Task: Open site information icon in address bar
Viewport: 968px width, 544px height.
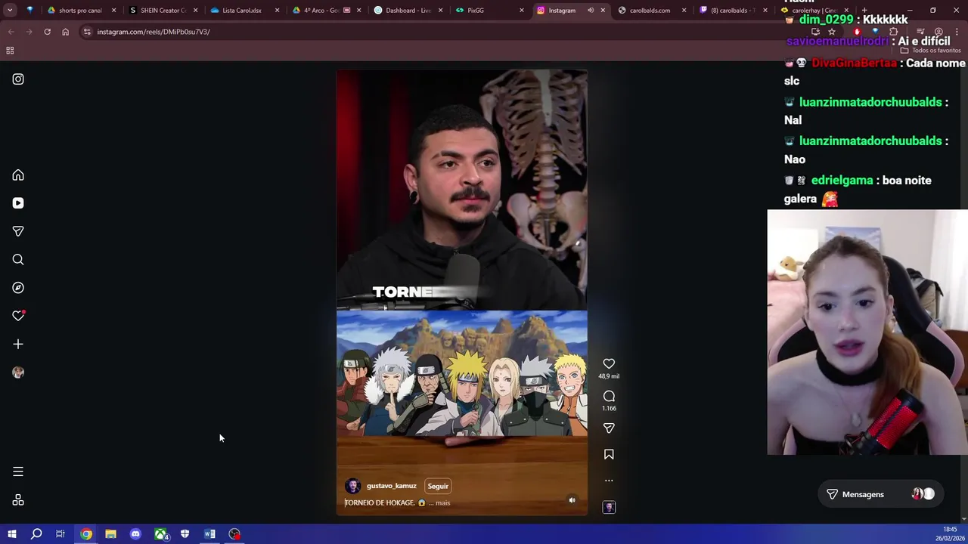Action: tap(87, 32)
